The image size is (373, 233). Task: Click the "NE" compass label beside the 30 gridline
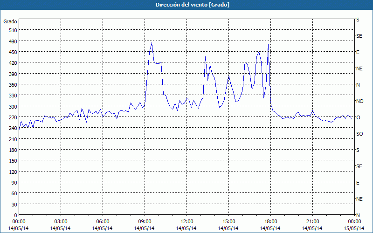[x=359, y=199]
